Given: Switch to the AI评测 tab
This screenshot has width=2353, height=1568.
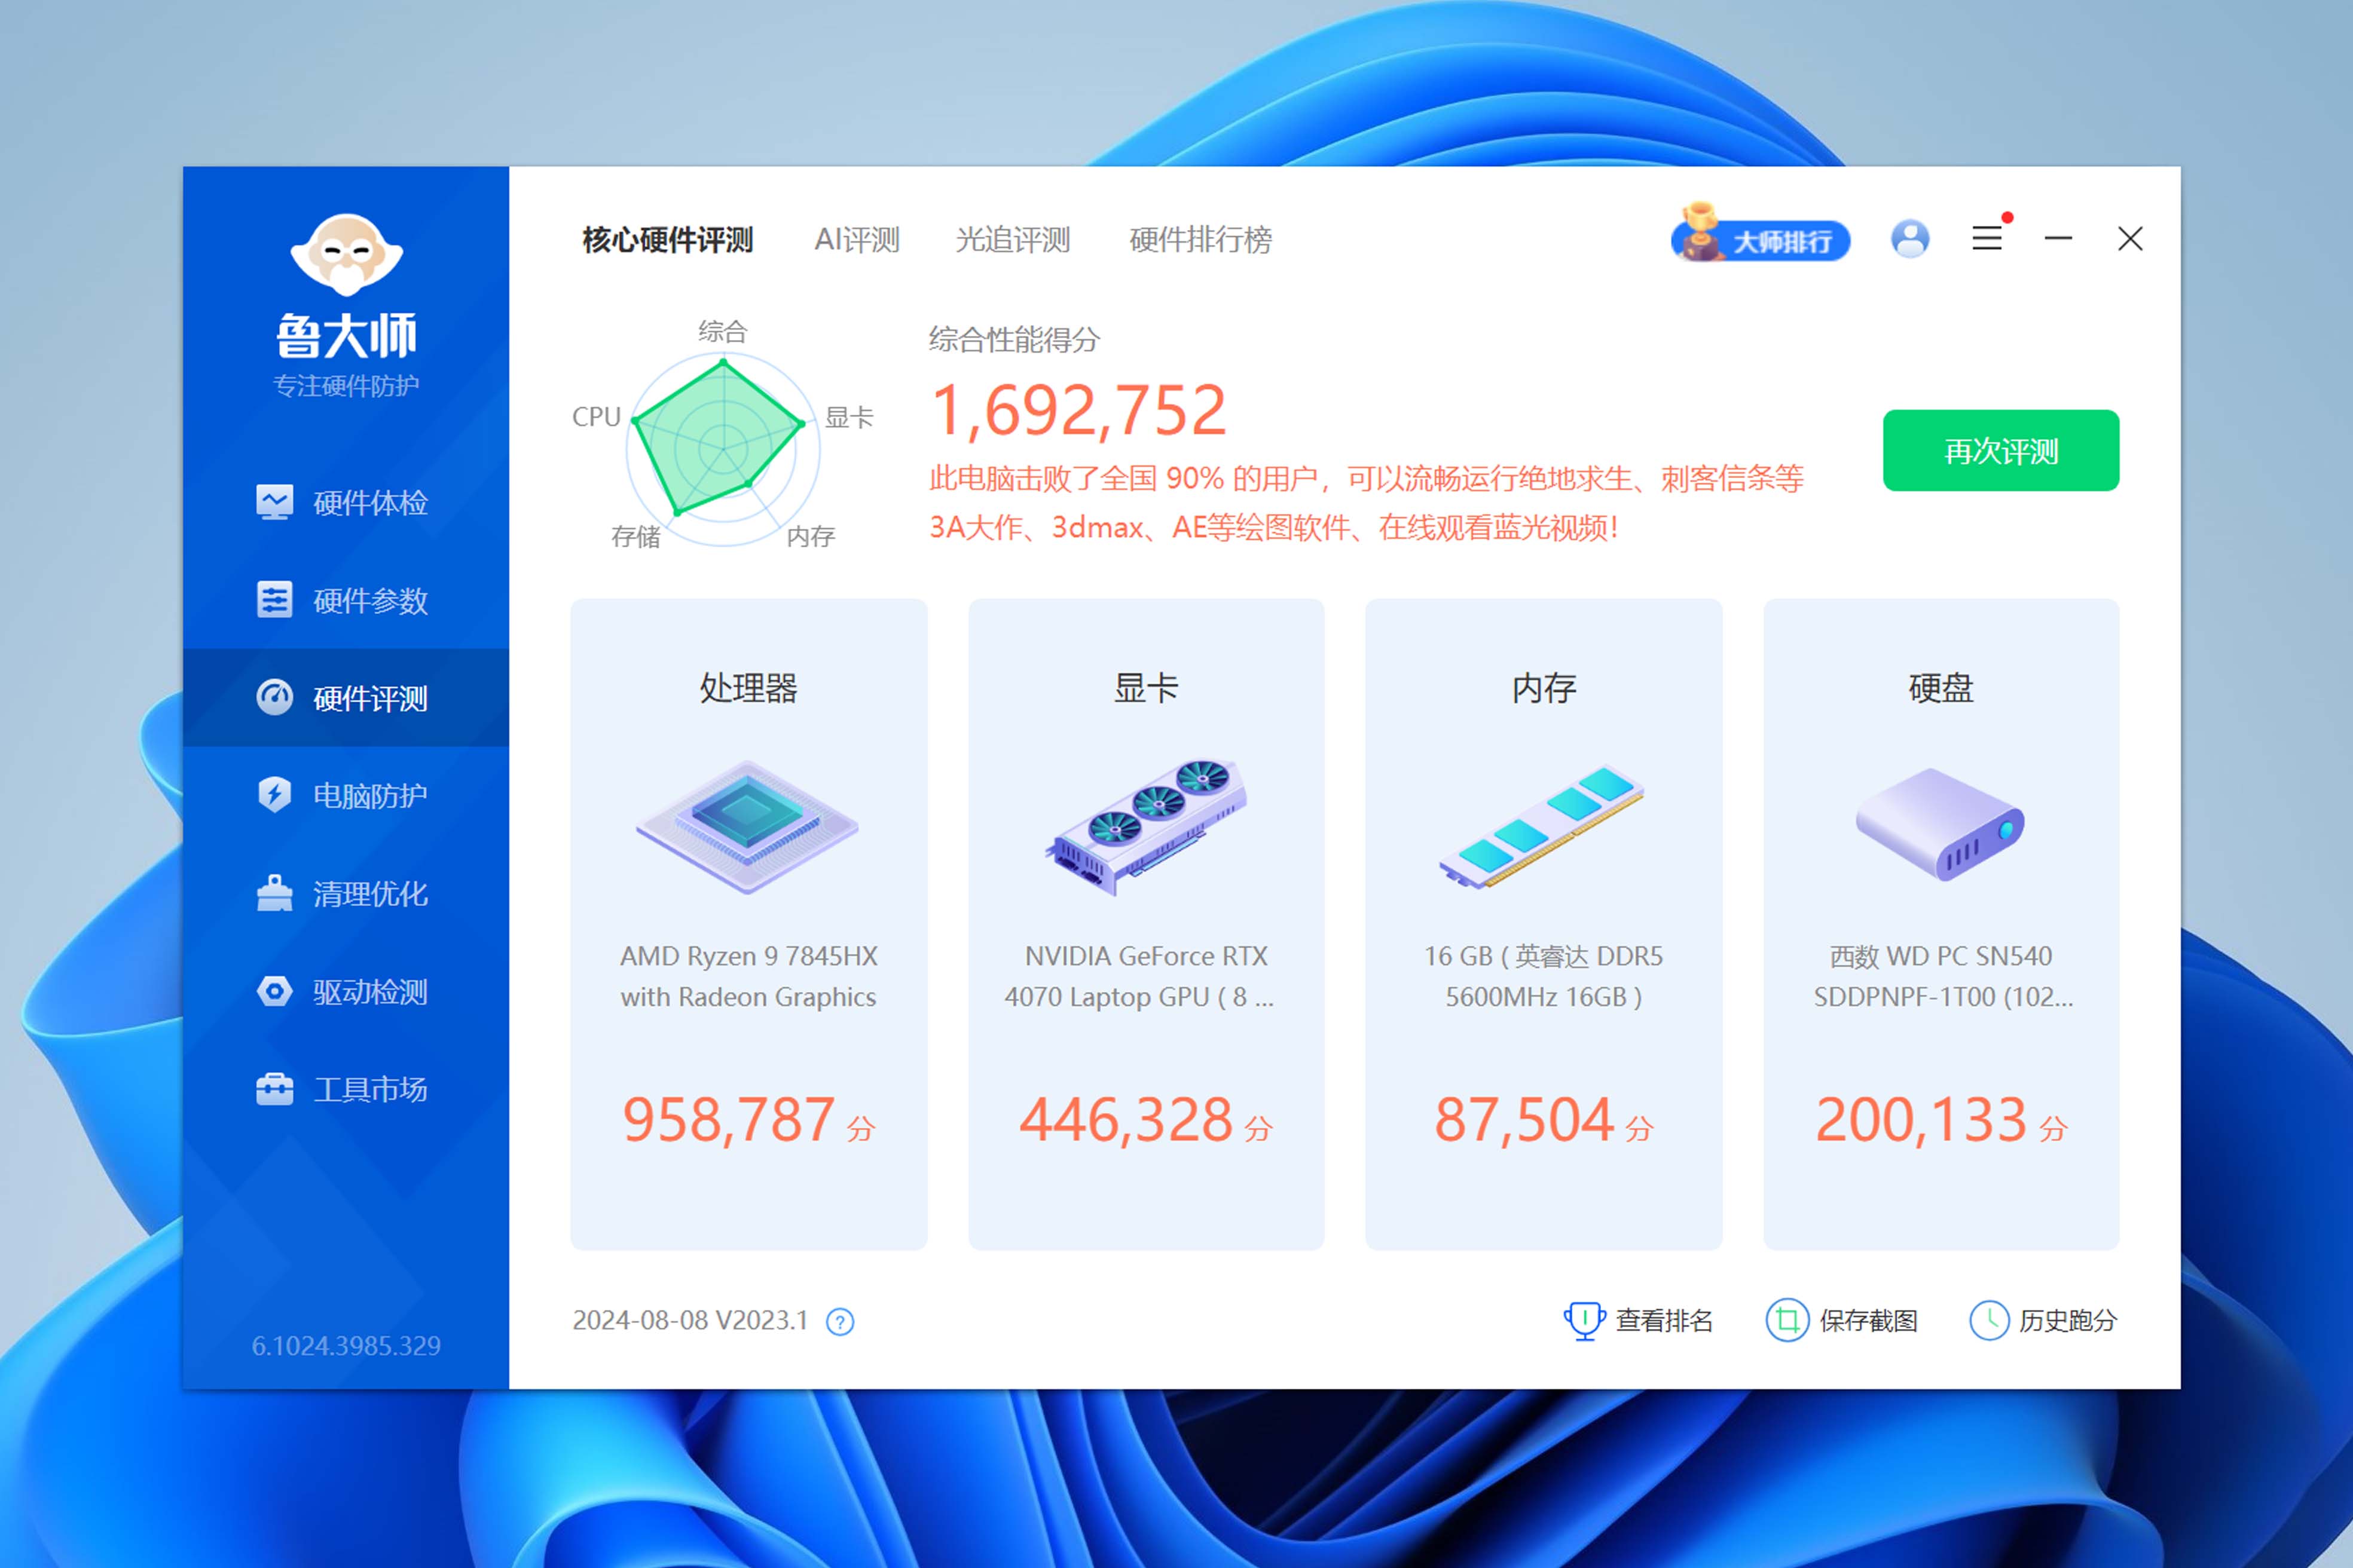Looking at the screenshot, I should click(x=857, y=240).
